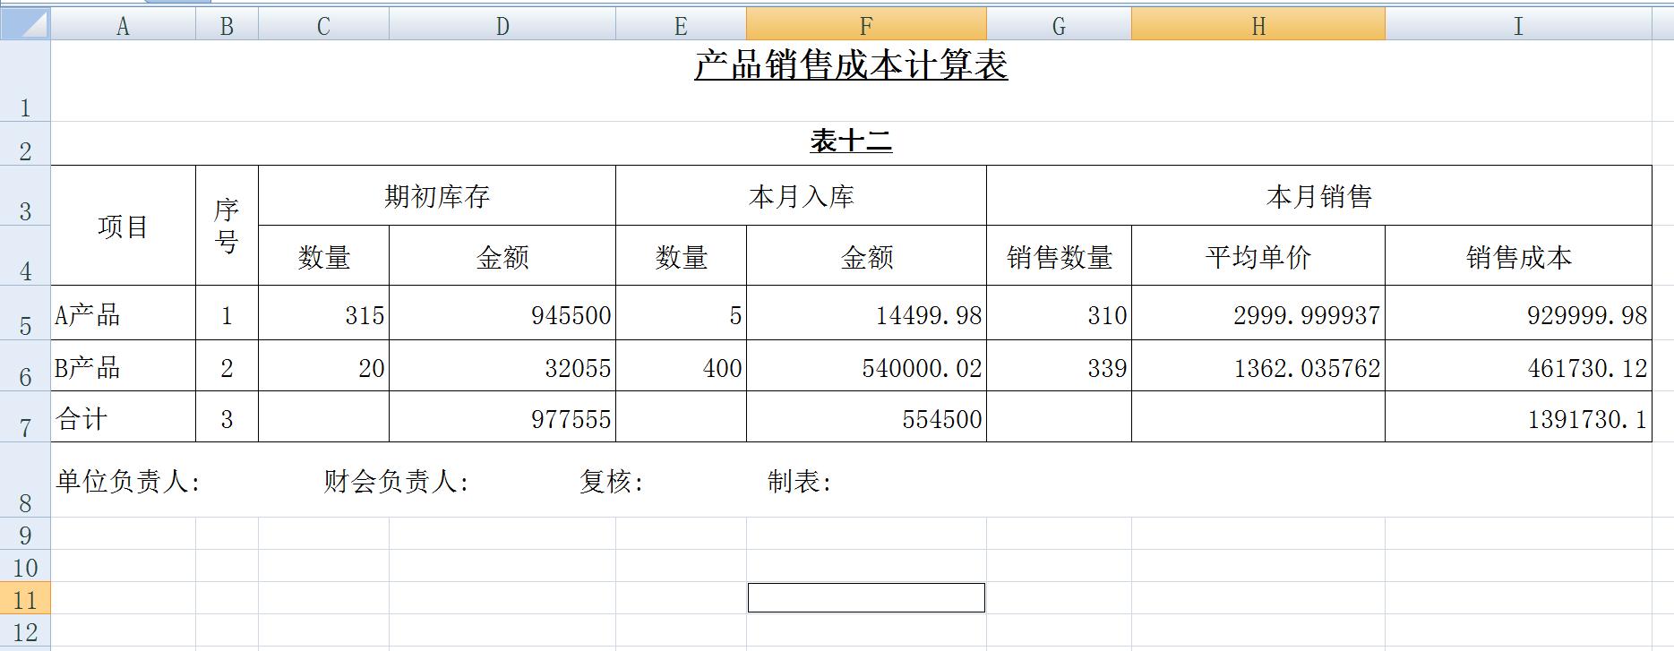
Task: Click 金额 under 本月入库
Action: 866,256
